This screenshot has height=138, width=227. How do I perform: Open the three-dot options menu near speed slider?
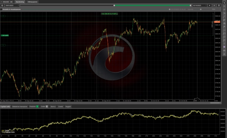point(220,9)
